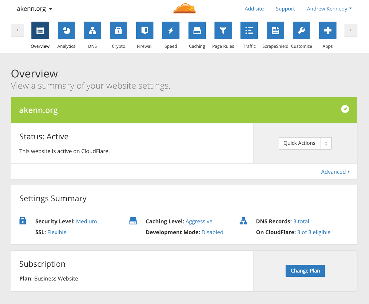The image size is (369, 304).
Task: Select the Overview tab label
Action: (40, 46)
